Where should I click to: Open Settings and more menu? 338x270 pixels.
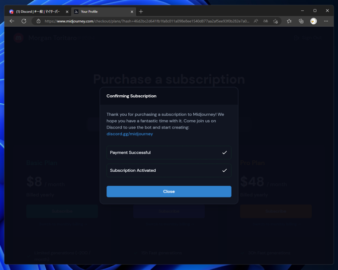[x=326, y=21]
